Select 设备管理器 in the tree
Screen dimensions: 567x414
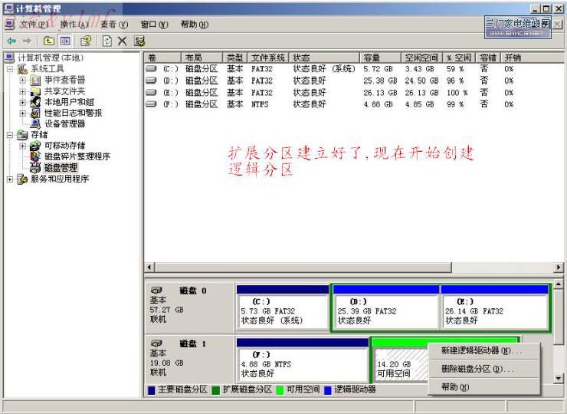pos(64,123)
